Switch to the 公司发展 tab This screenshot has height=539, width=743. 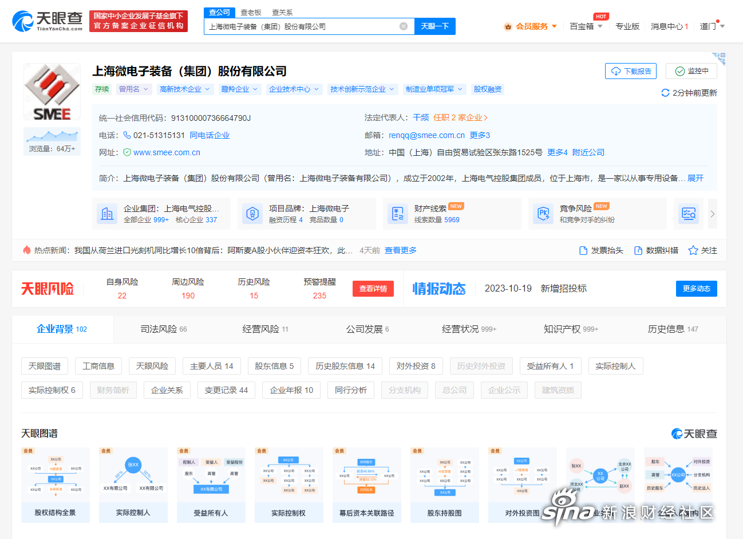point(367,329)
